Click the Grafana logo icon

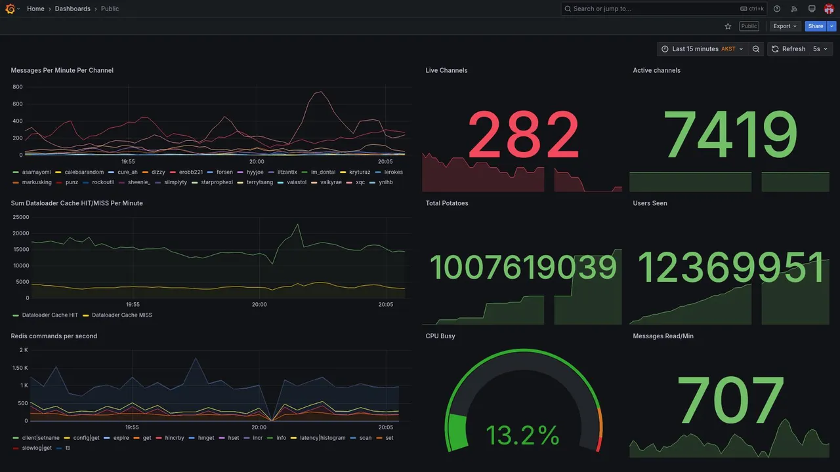pos(10,9)
